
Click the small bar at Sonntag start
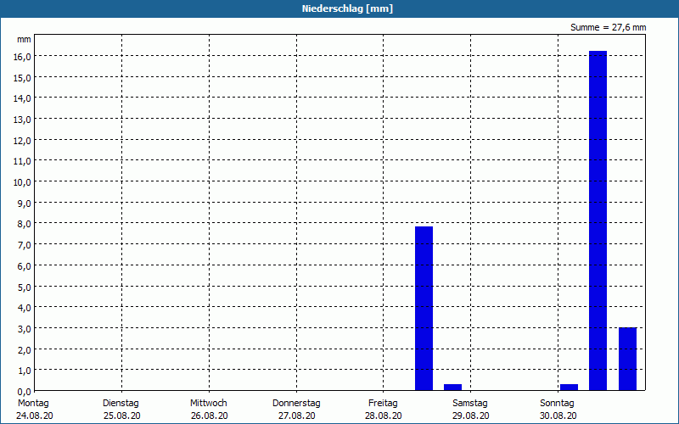tap(569, 388)
